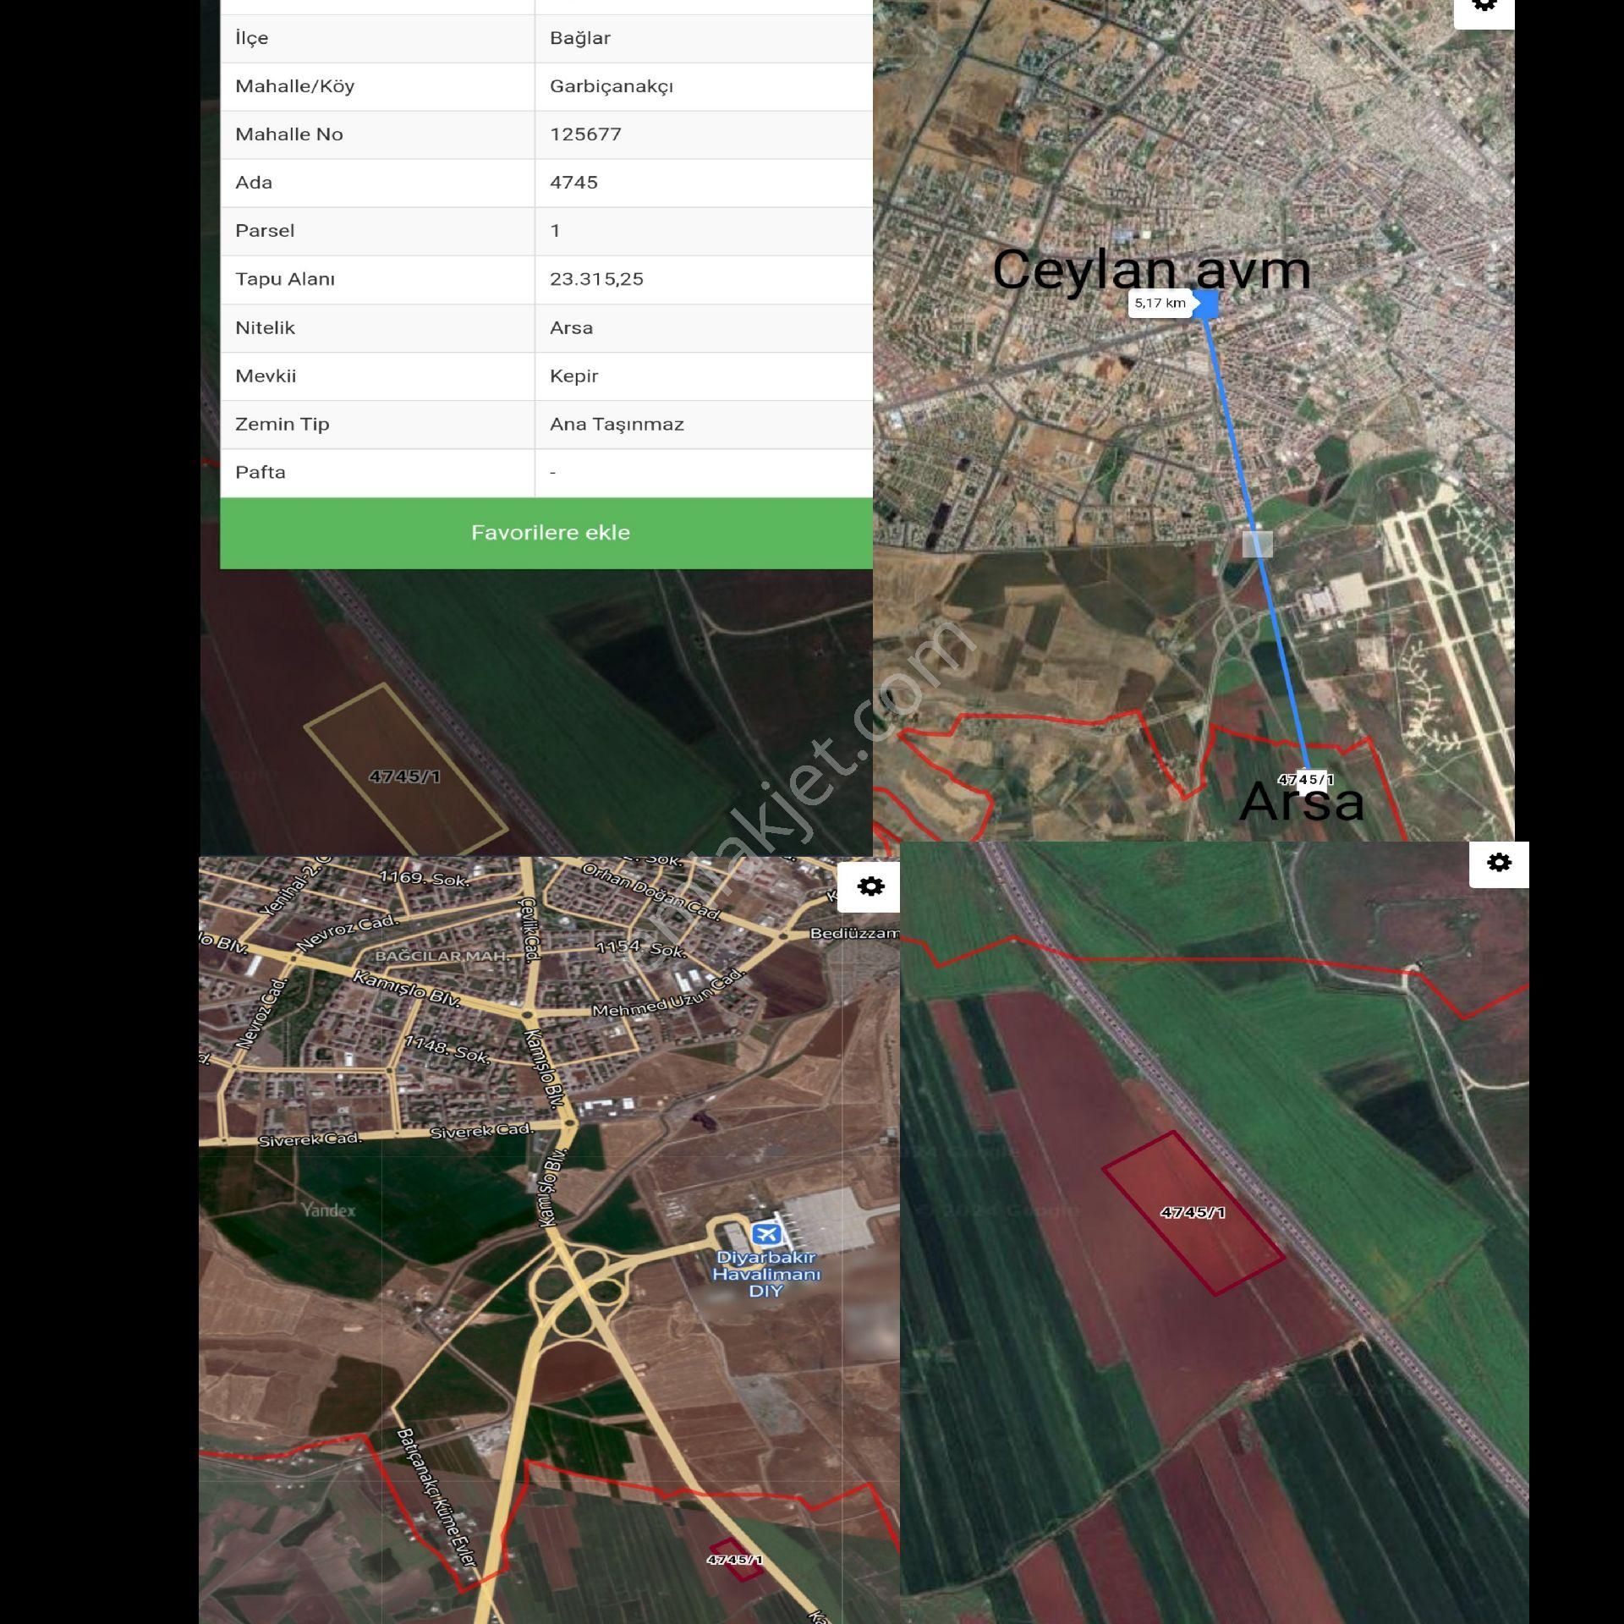This screenshot has height=1624, width=1624.
Task: Click Mahalle No value 125677
Action: pos(585,134)
